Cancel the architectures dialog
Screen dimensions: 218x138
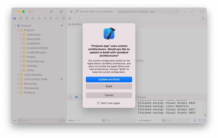click(x=109, y=95)
